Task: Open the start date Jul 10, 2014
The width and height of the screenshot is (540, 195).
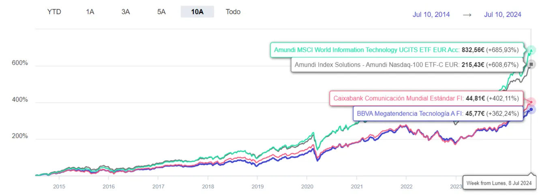Action: (431, 15)
